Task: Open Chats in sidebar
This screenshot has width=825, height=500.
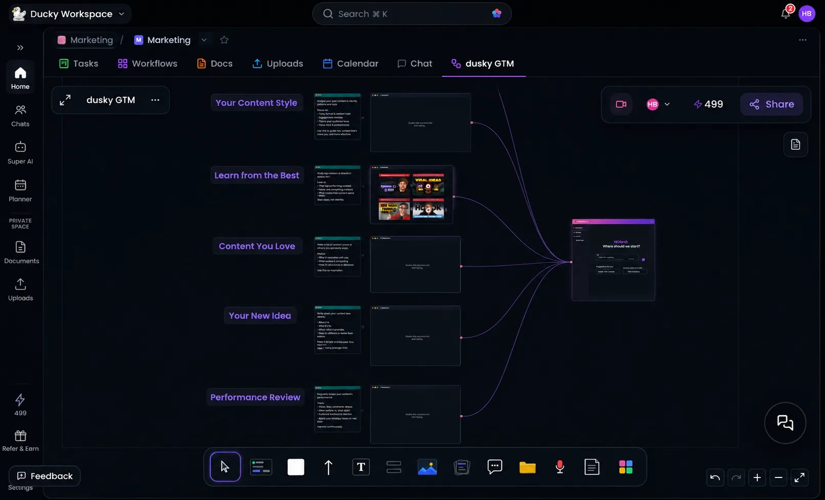Action: click(x=20, y=116)
